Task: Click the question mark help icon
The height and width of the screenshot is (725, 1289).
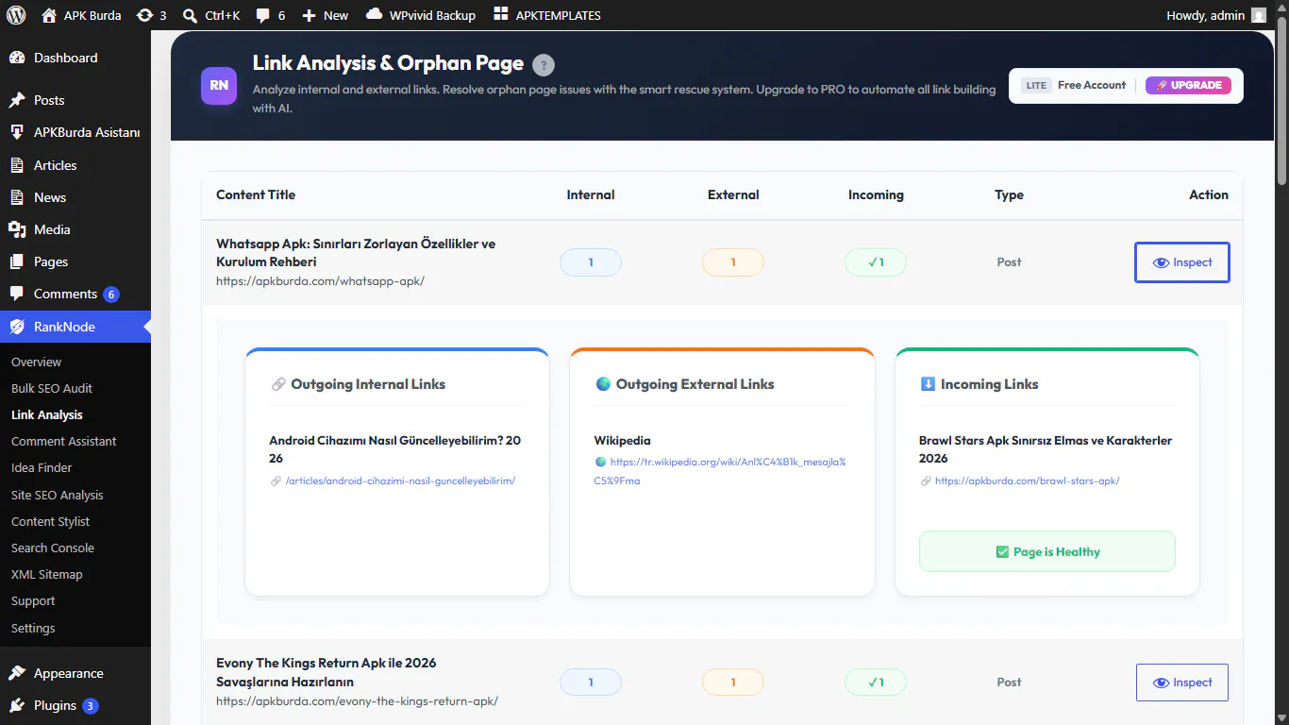Action: [544, 65]
